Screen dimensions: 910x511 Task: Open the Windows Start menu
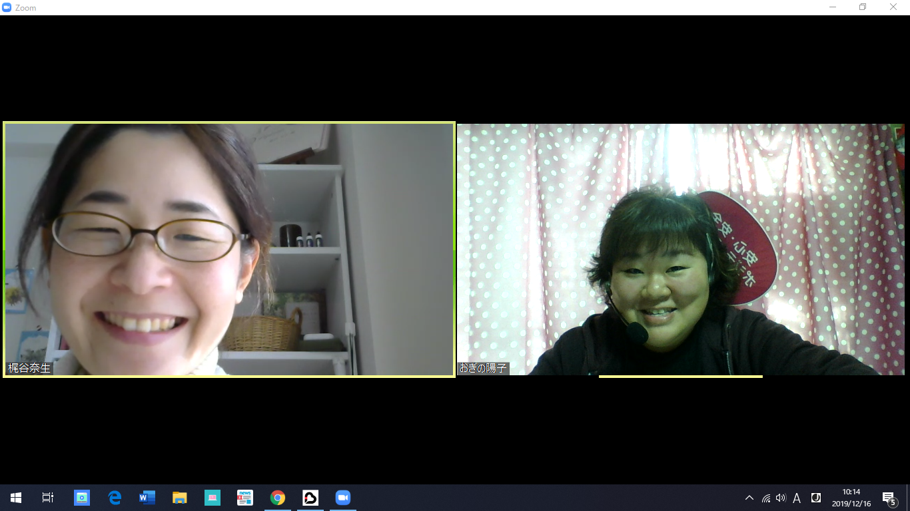pyautogui.click(x=16, y=498)
